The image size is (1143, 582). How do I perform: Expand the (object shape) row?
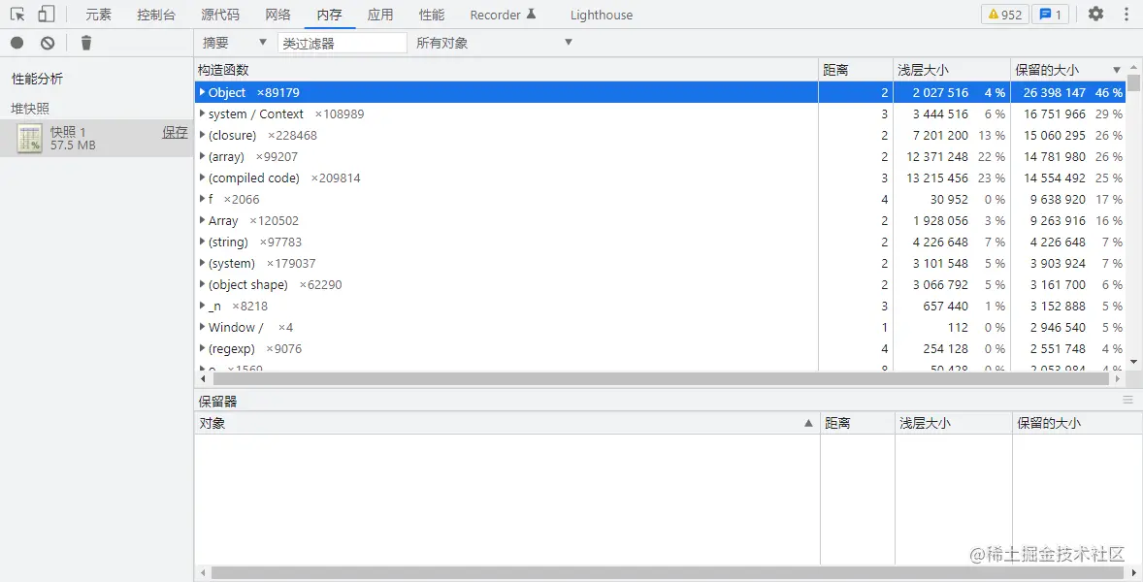tap(202, 284)
